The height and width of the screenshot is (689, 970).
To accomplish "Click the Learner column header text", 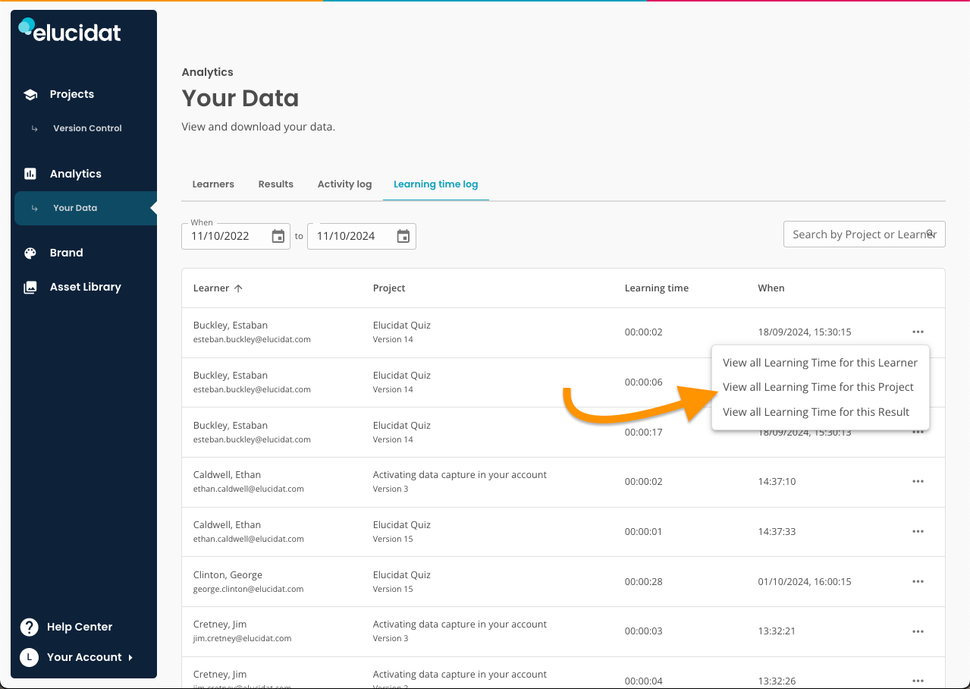I will pos(212,288).
